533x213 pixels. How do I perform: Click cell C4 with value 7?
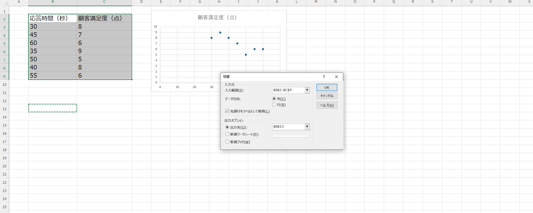104,35
